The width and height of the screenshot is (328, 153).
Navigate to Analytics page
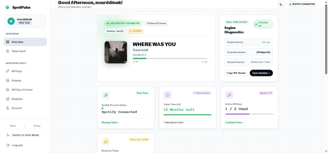point(25,99)
